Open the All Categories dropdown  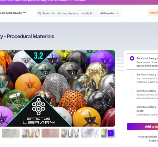coord(109,13)
